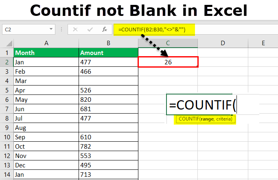This screenshot has width=278, height=180.
Task: Select column E header
Action: [263, 43]
